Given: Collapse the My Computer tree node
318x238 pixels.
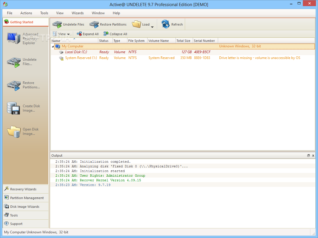Looking at the screenshot, I should point(53,46).
